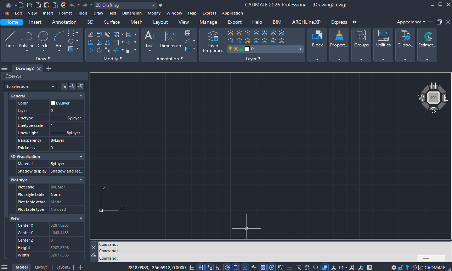Click the Properties broom icon
The height and width of the screenshot is (271, 452).
pos(339,36)
